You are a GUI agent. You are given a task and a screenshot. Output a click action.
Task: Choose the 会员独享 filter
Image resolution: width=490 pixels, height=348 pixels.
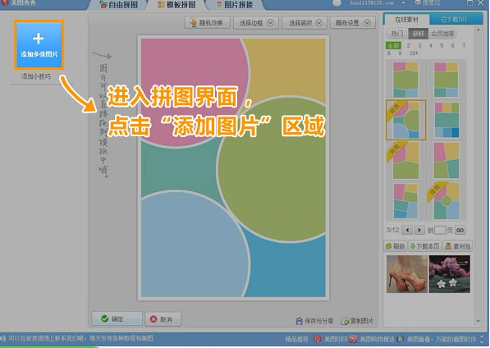(442, 34)
